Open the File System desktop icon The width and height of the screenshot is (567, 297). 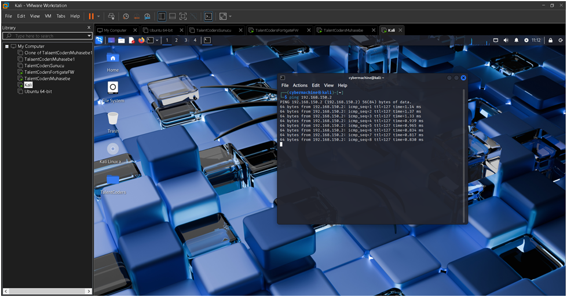[113, 92]
